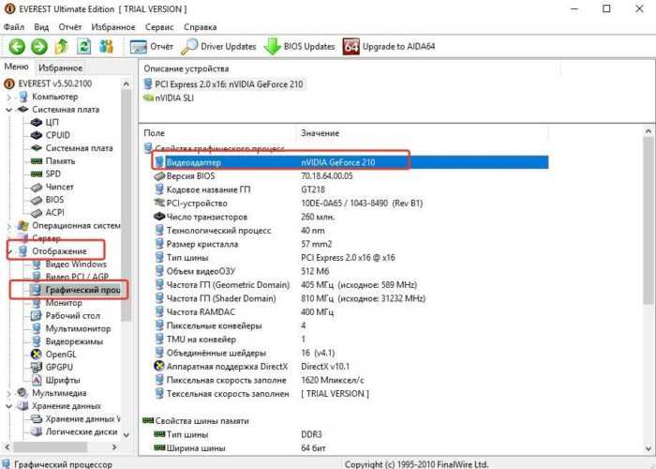Collapse the Отображение tree node

(10, 251)
